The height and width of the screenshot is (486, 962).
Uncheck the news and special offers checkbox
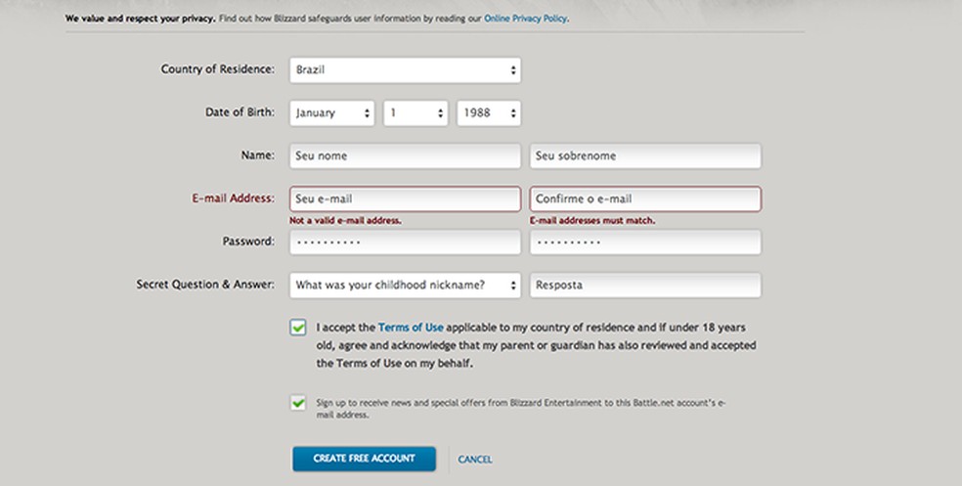297,403
